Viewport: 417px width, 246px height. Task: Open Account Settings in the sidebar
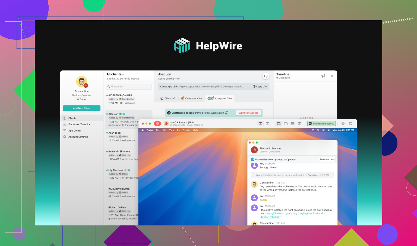tap(78, 137)
